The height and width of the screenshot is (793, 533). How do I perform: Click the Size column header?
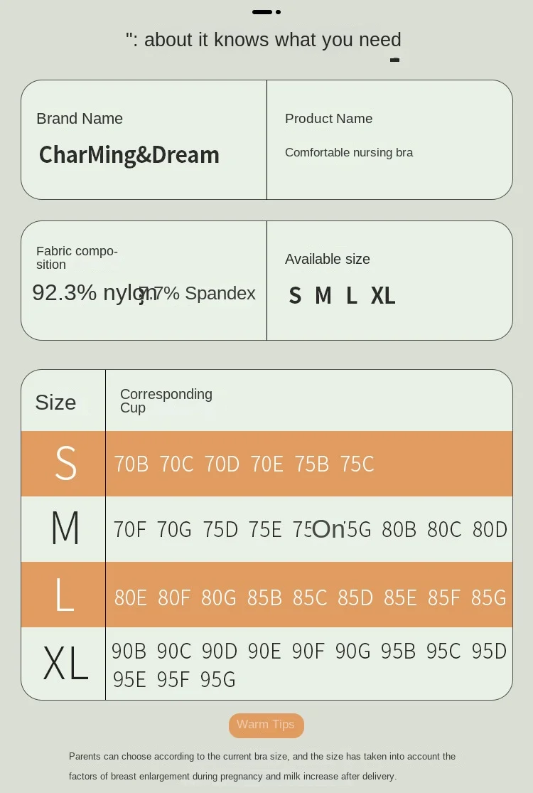coord(55,403)
